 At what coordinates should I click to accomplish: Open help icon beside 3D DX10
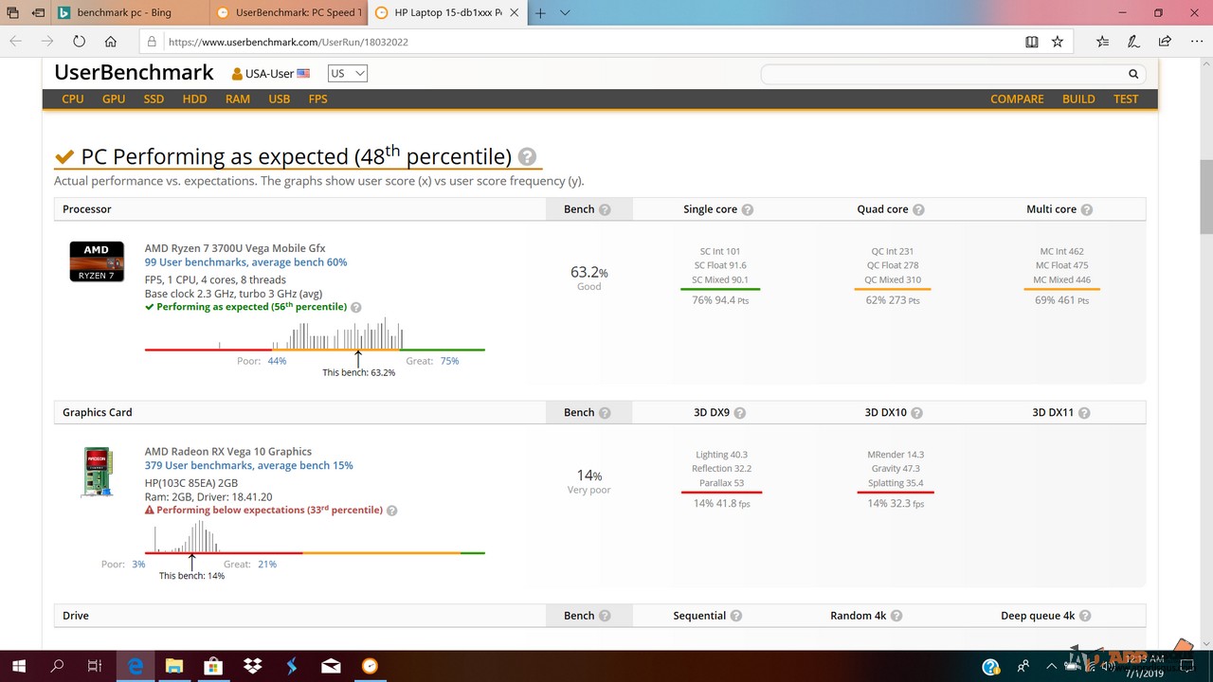point(916,412)
